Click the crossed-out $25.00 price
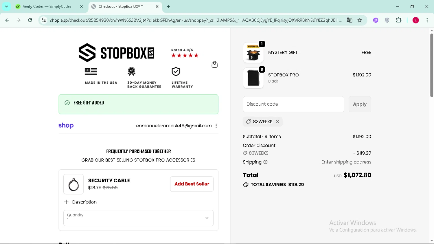434x244 pixels. (110, 188)
